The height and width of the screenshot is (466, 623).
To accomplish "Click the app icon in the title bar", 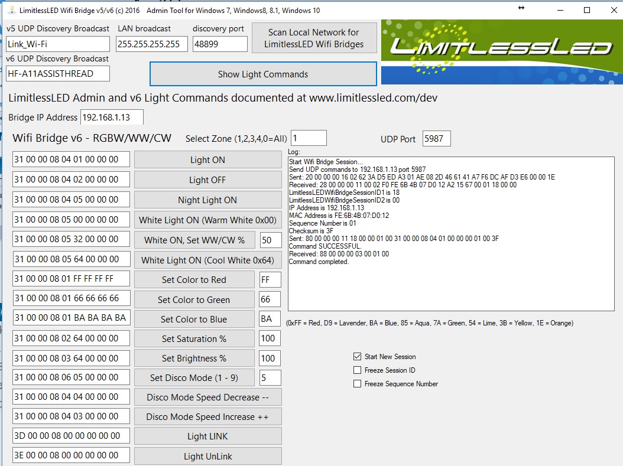I will tap(11, 10).
